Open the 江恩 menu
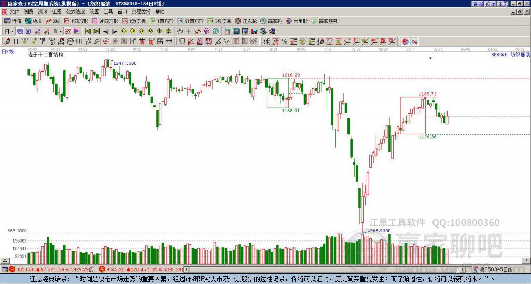The height and width of the screenshot is (284, 531). [57, 12]
